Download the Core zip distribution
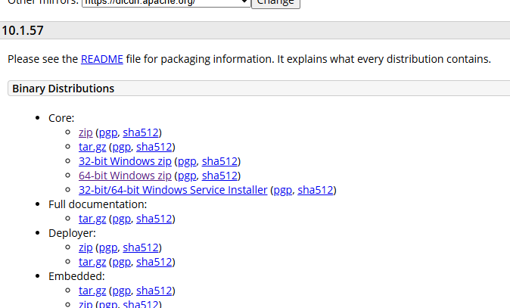The height and width of the screenshot is (308, 510). (x=86, y=132)
